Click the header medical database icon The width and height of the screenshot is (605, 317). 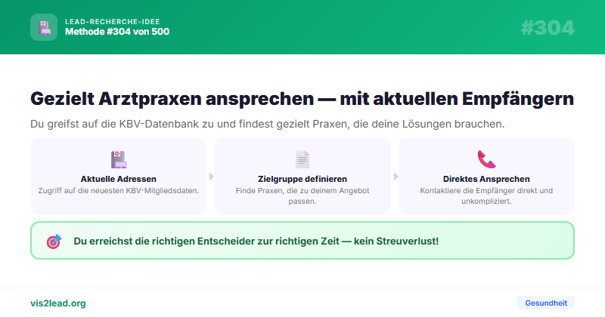(x=44, y=27)
